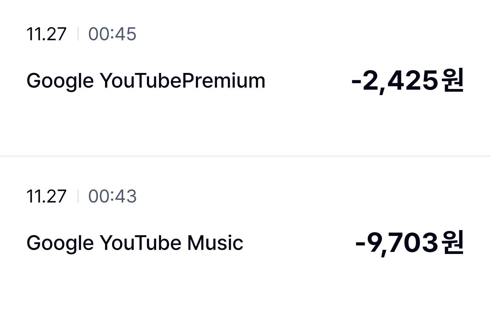The height and width of the screenshot is (315, 491).
Task: Open the Google YouTubePremium transaction
Action: [x=146, y=81]
